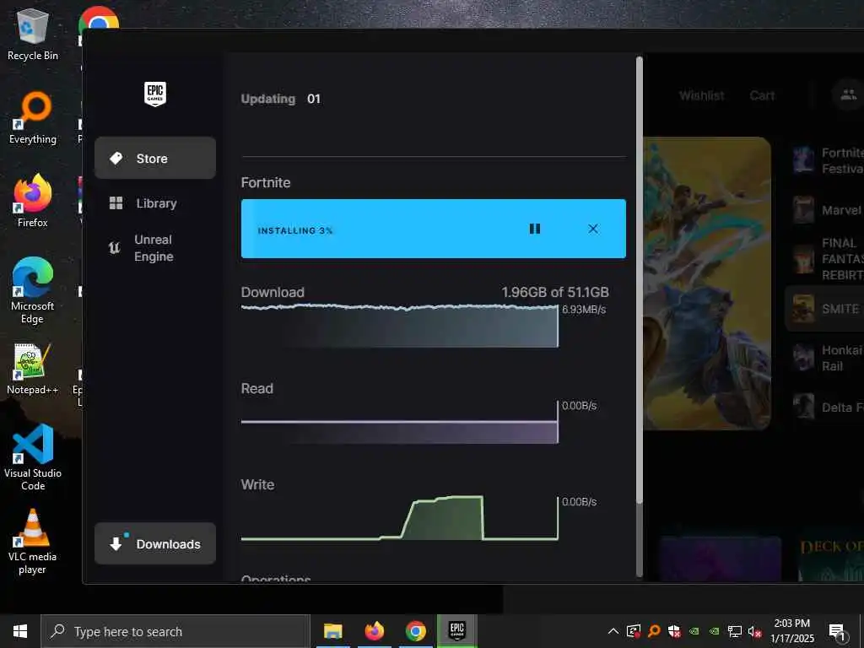Click the Delta Force list thumbnail
The height and width of the screenshot is (648, 864).
[x=803, y=407]
